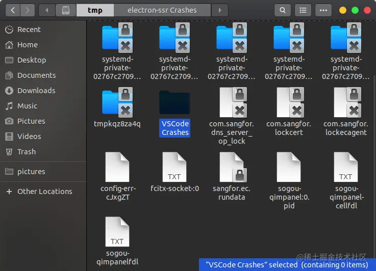Screen dimensions: 376x271
Task: Click the VSCode Crashes folder label
Action: pyautogui.click(x=175, y=128)
